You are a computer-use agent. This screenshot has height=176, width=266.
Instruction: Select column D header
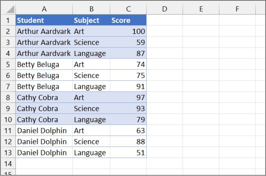coord(164,9)
